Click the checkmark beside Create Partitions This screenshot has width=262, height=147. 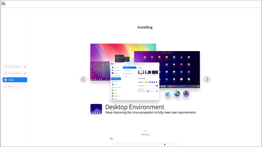[x=25, y=73]
